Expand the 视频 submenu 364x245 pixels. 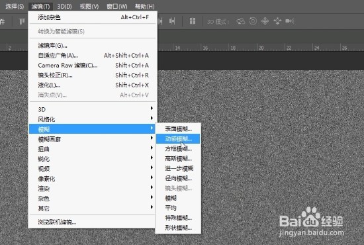pos(92,169)
